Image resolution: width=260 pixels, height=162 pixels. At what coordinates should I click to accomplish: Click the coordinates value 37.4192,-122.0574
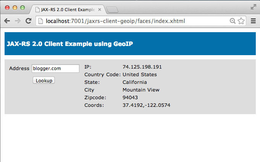click(x=146, y=105)
